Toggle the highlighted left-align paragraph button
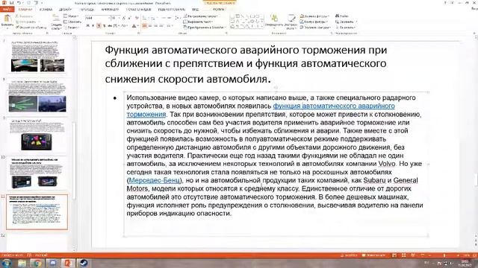478x268 pixels. pyautogui.click(x=144, y=26)
